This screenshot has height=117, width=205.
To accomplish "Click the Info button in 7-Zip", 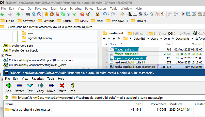I will click(x=72, y=88).
